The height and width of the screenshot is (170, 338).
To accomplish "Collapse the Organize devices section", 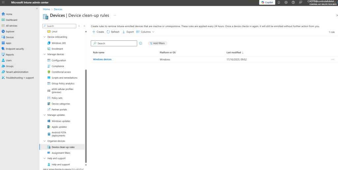I will tap(45, 141).
